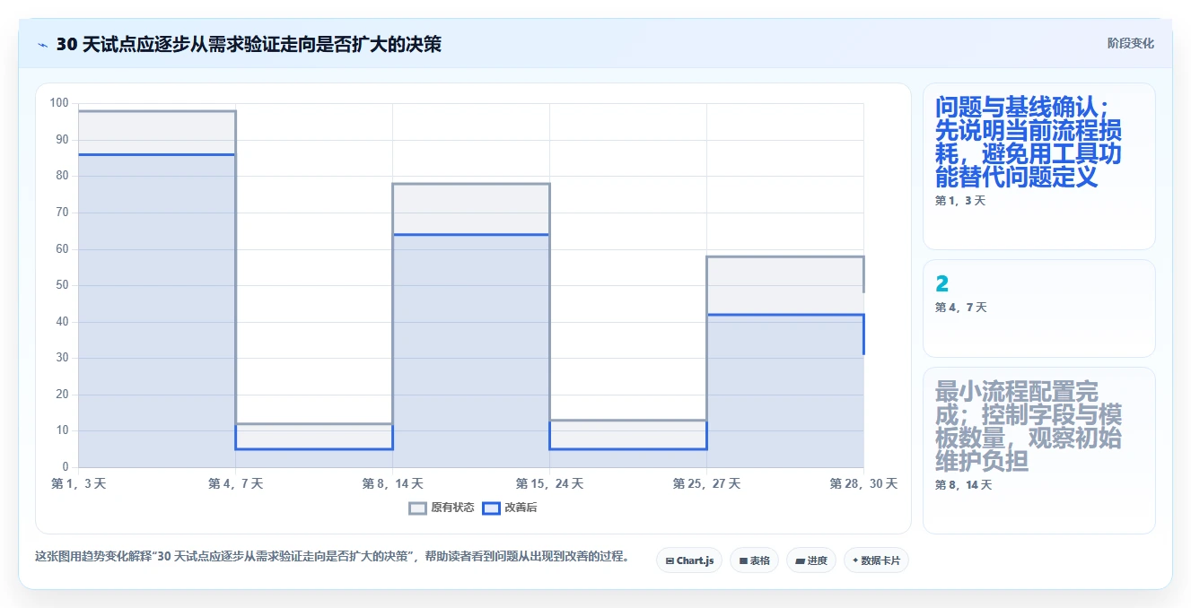Click the 阶段变化 label in header
The width and height of the screenshot is (1191, 608).
tap(1131, 43)
